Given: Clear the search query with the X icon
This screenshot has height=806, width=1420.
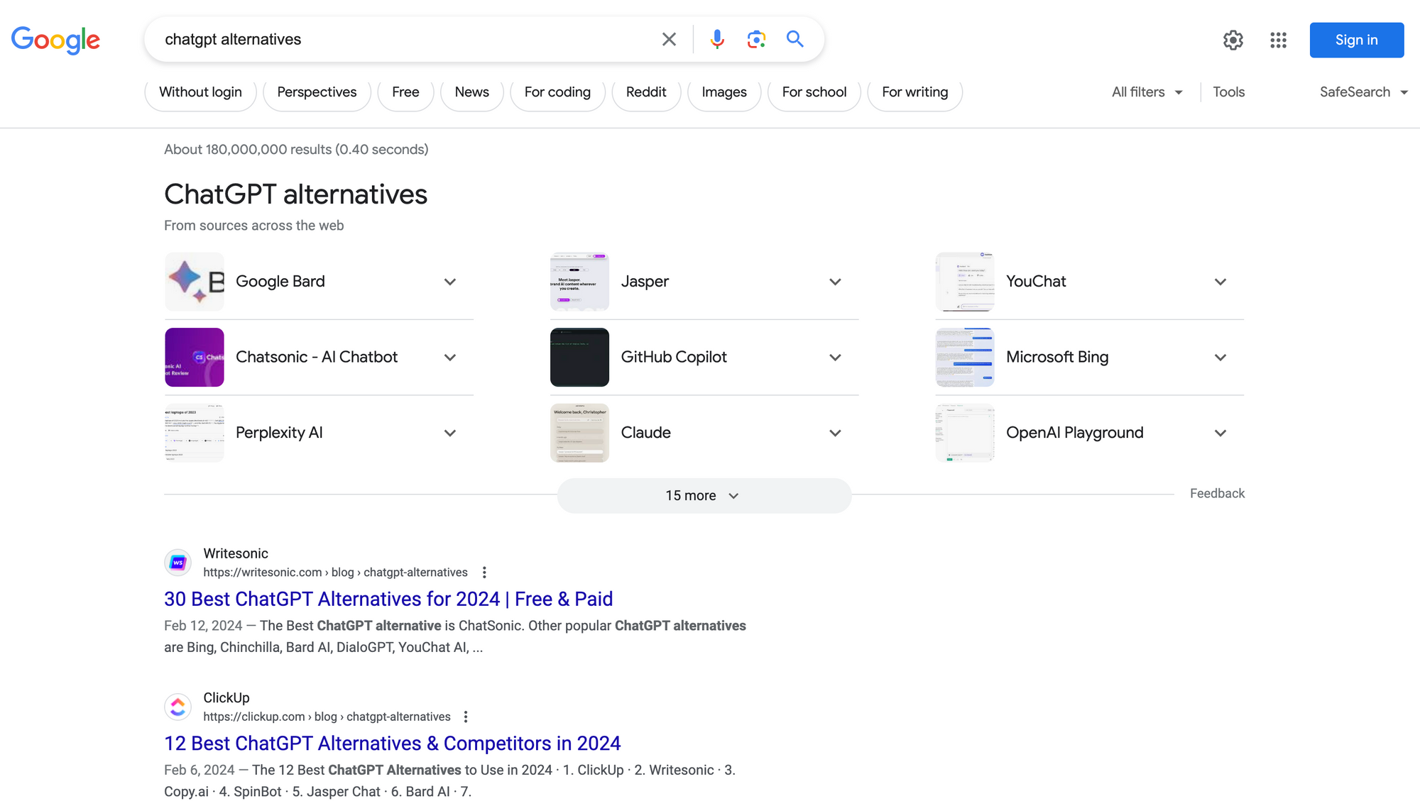Looking at the screenshot, I should (668, 39).
